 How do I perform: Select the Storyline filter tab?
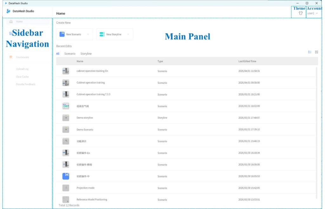(86, 54)
